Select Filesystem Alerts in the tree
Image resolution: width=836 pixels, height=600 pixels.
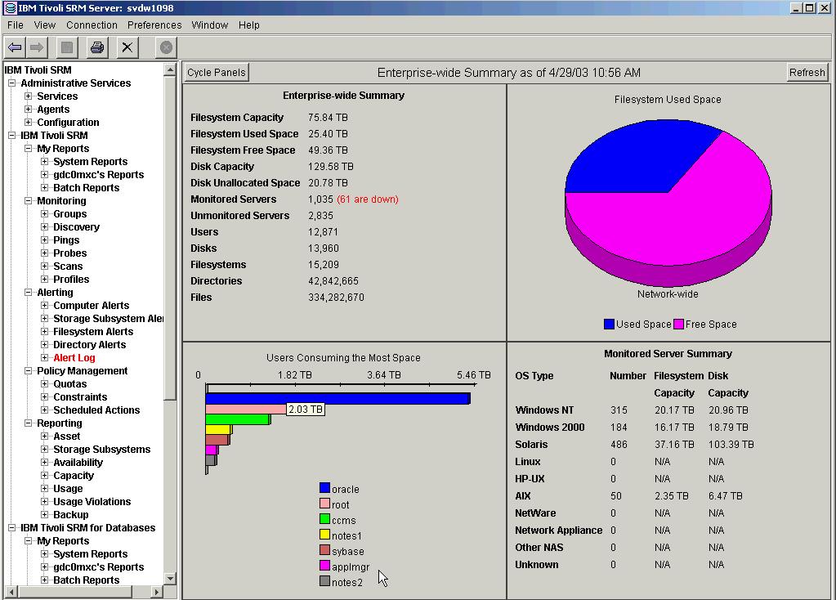(x=93, y=332)
